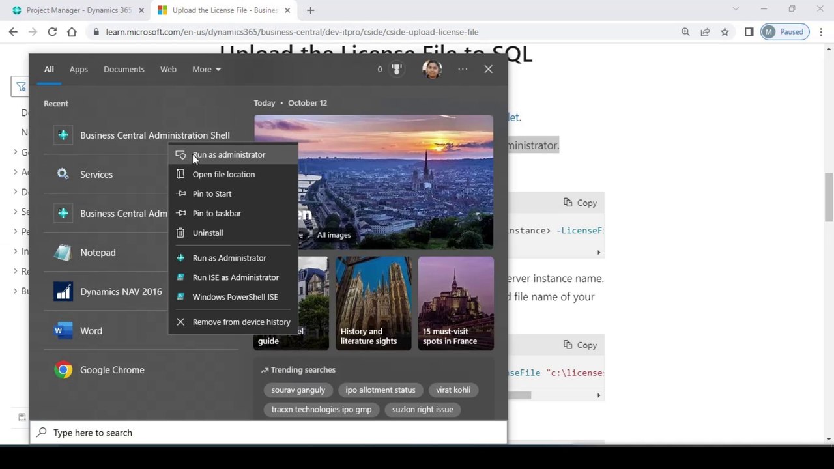Expand the sidebar tree item starting with P

coord(16,231)
